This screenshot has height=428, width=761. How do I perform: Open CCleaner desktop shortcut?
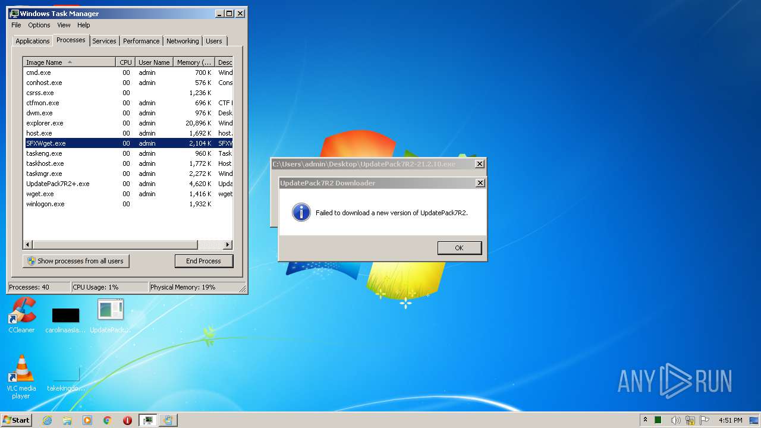21,315
